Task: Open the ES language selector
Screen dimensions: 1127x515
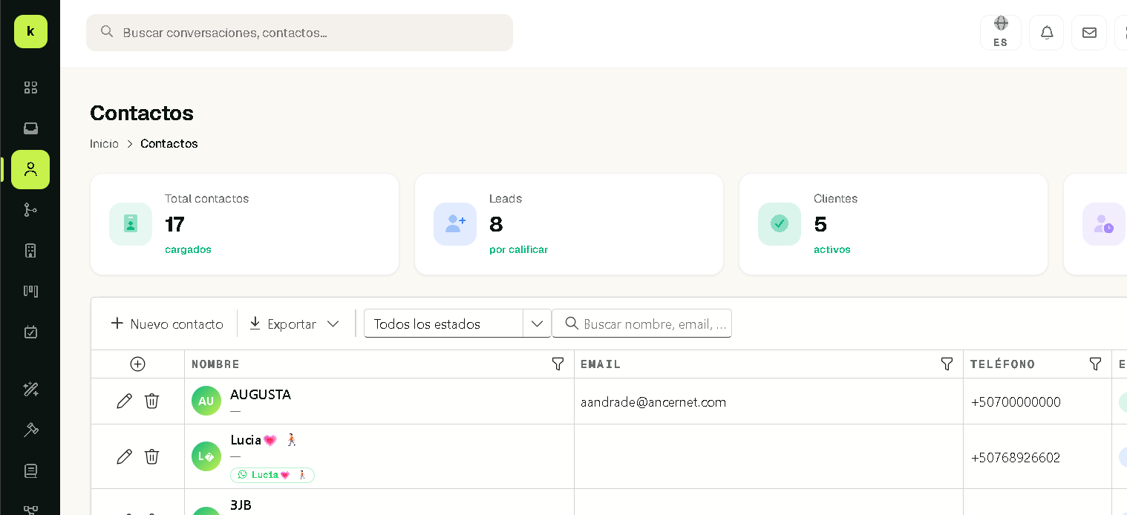Action: click(x=1001, y=33)
